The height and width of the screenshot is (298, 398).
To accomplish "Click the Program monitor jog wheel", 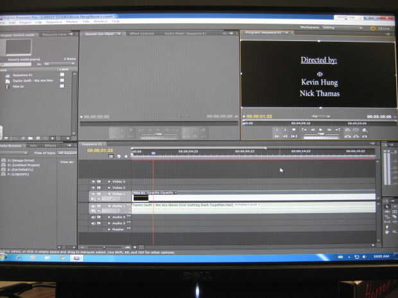I will (x=321, y=138).
